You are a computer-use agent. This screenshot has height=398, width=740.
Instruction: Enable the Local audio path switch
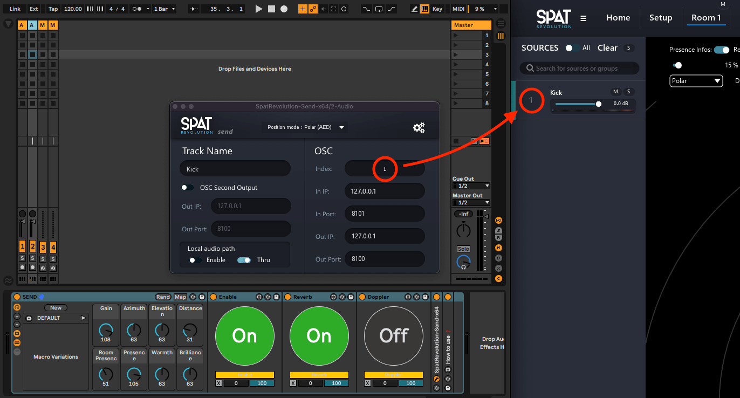pyautogui.click(x=195, y=260)
